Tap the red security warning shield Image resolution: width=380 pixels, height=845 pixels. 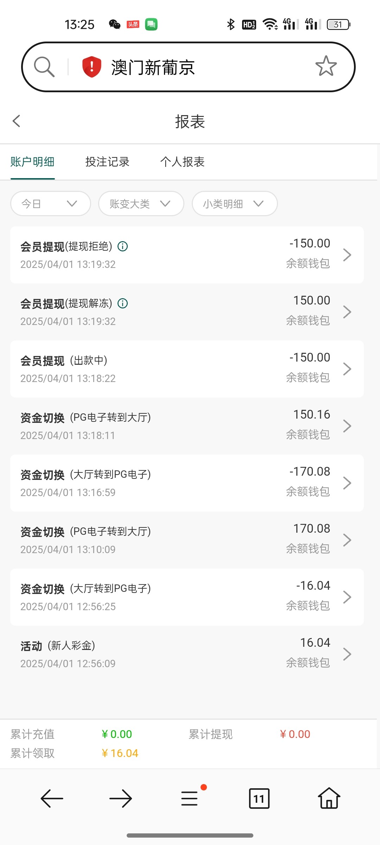(91, 67)
